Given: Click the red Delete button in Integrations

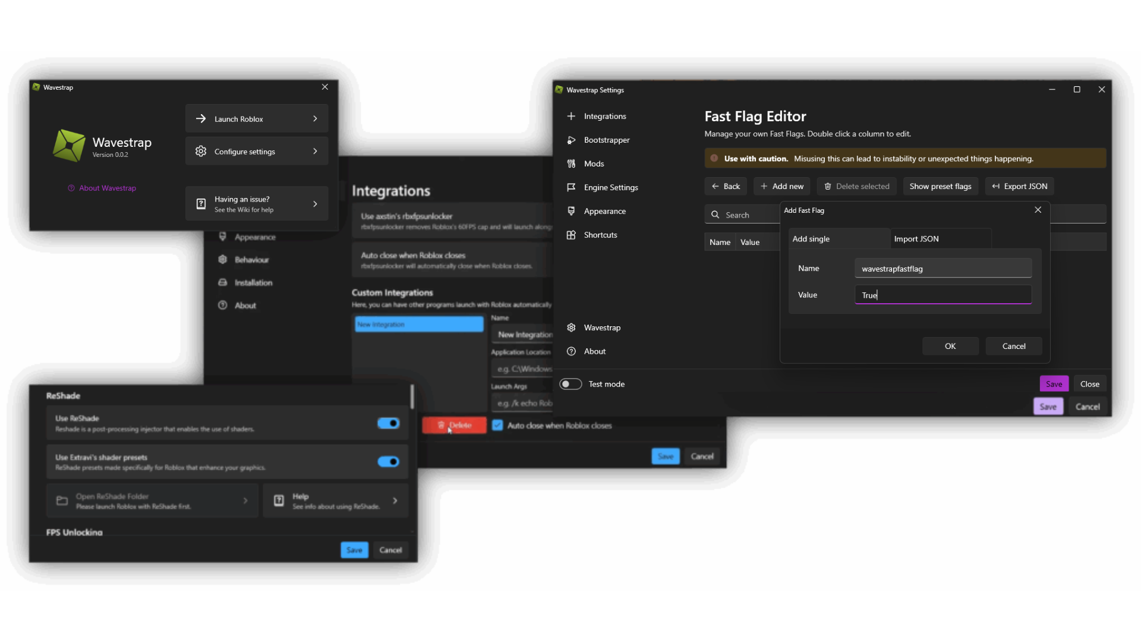Looking at the screenshot, I should (454, 425).
